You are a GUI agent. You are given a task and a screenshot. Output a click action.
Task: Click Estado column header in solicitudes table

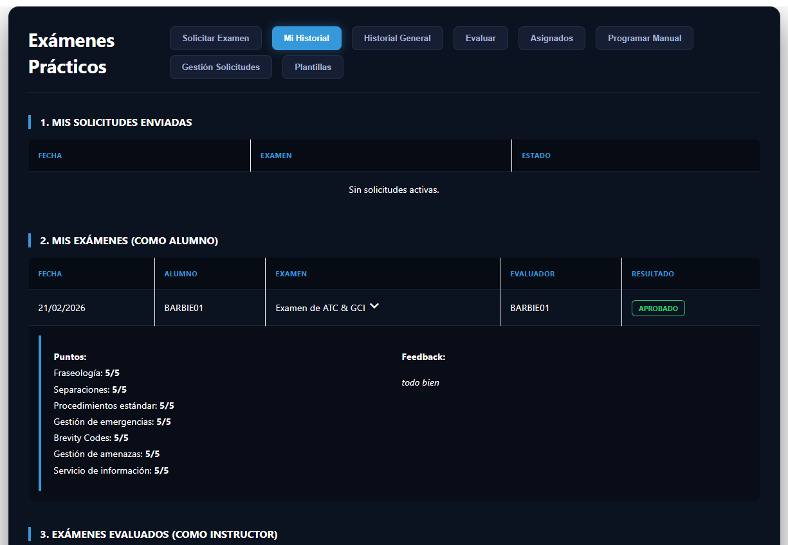[536, 156]
